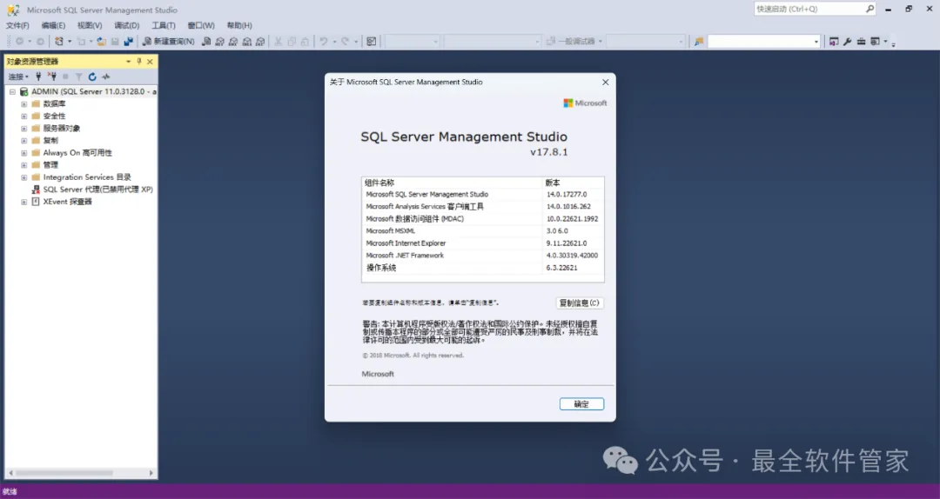This screenshot has width=940, height=499.
Task: Refresh the Object Explorer tree
Action: 92,77
